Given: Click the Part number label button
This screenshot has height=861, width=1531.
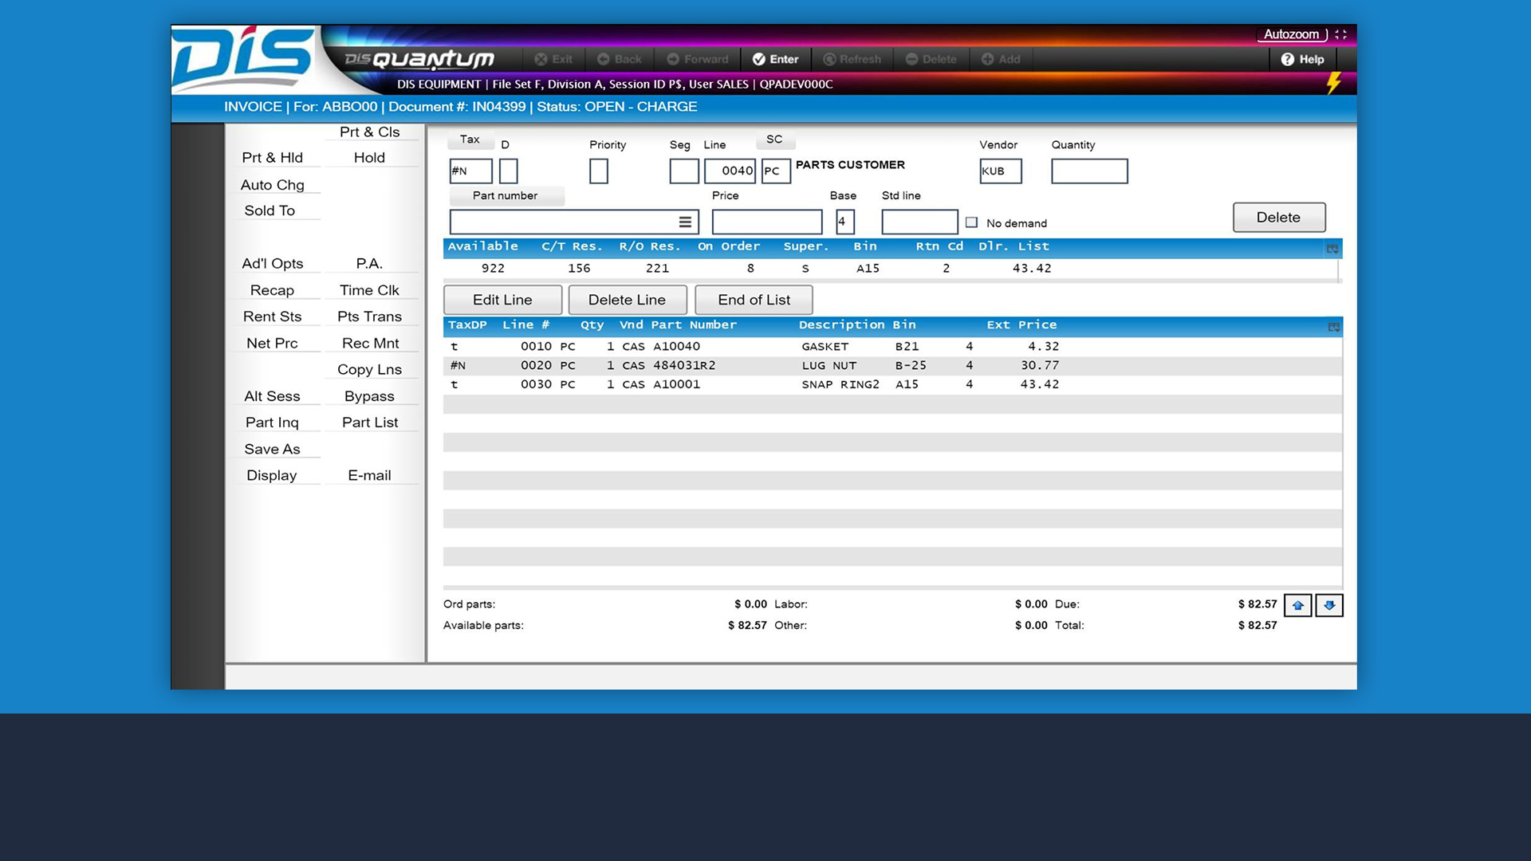Looking at the screenshot, I should 506,195.
